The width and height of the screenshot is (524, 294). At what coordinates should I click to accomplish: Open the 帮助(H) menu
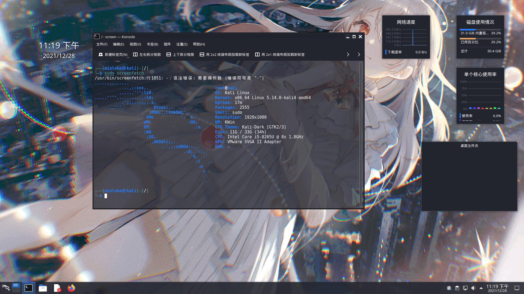[199, 44]
